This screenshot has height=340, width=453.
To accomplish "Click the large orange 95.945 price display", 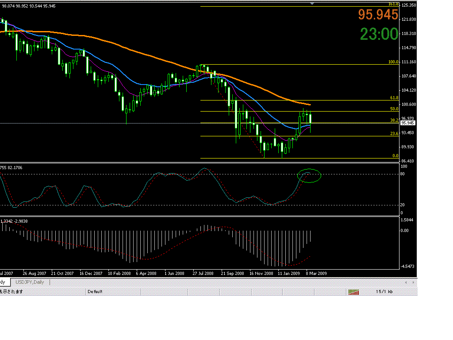I will point(378,15).
